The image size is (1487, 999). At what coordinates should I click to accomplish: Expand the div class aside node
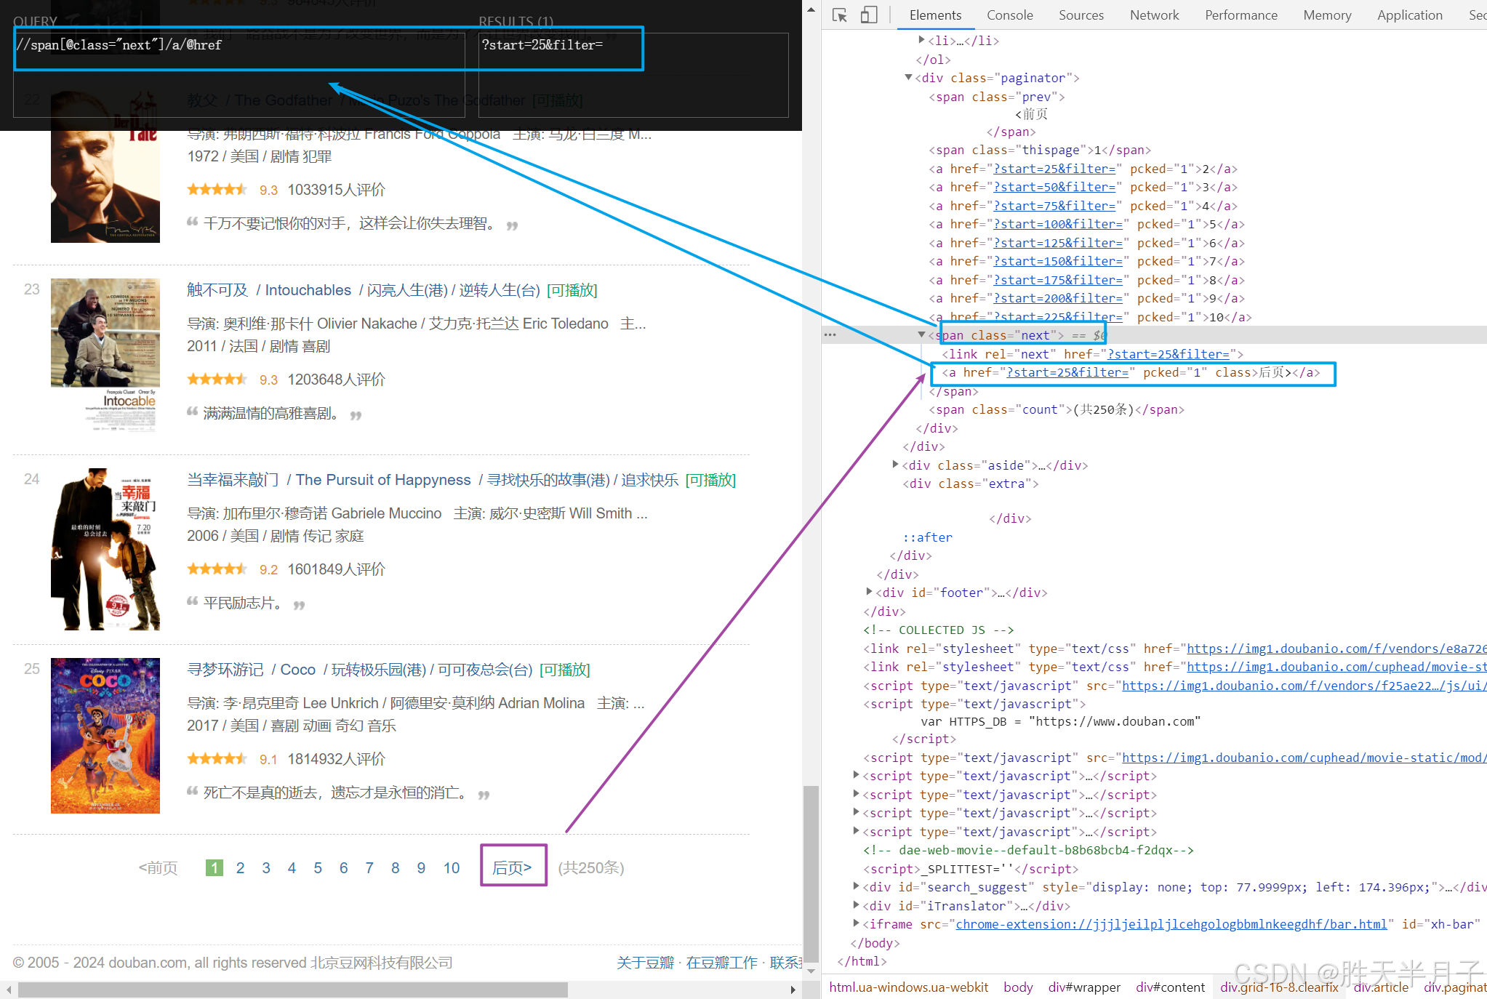(x=895, y=465)
